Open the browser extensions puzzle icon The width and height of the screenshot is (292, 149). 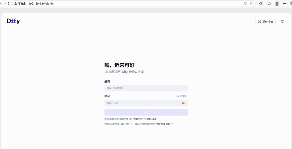(x=261, y=3)
